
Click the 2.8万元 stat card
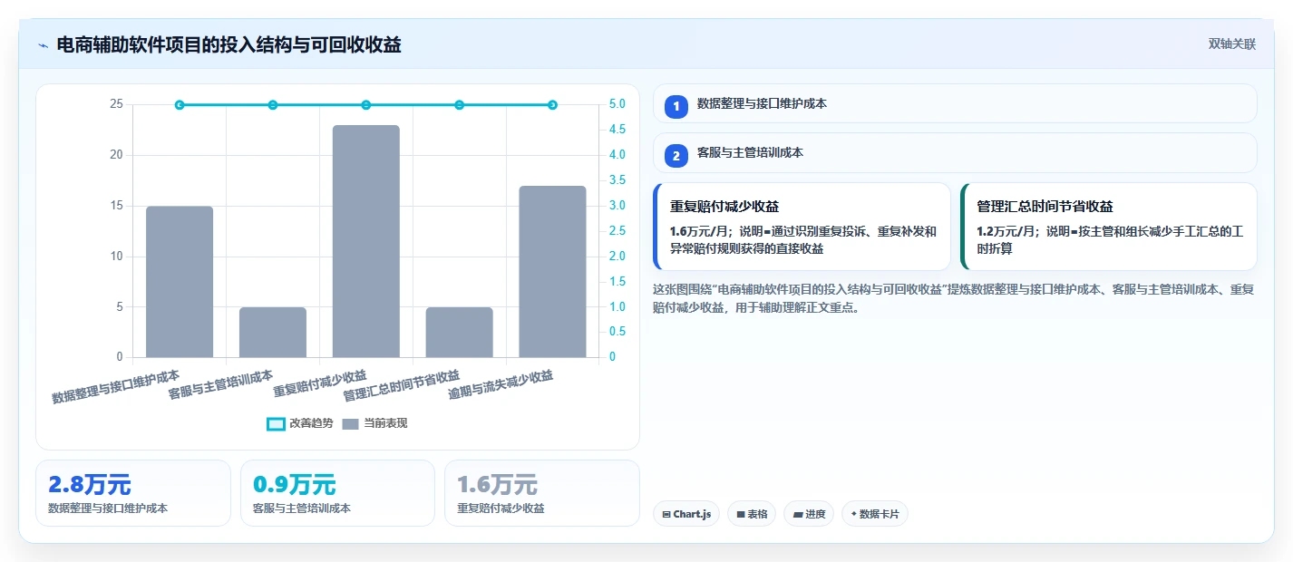133,493
